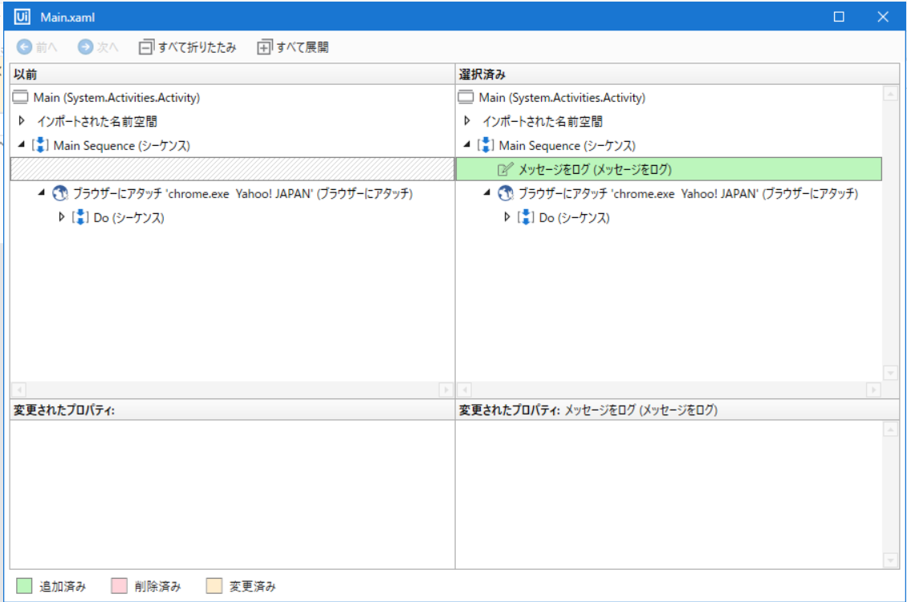Image resolution: width=907 pixels, height=602 pixels.
Task: Close the Main.xaml window
Action: pos(883,17)
